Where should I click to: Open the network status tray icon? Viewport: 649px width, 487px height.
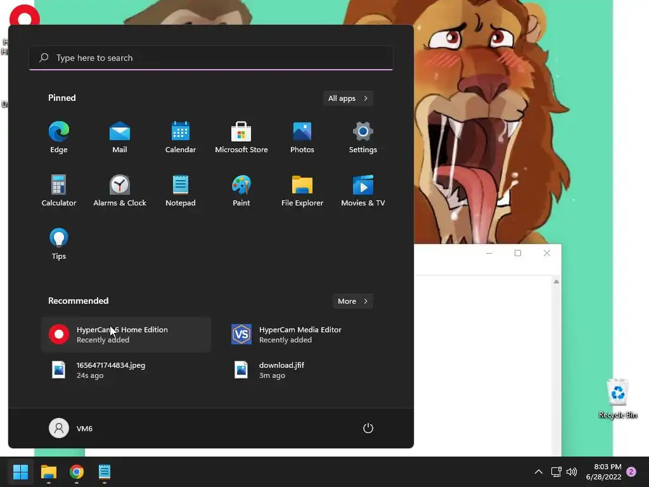coord(556,472)
